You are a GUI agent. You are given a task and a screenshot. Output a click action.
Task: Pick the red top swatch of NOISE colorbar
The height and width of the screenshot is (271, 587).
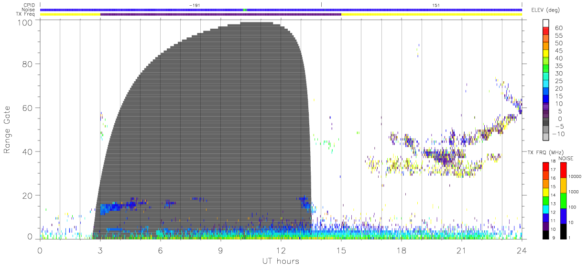click(563, 169)
